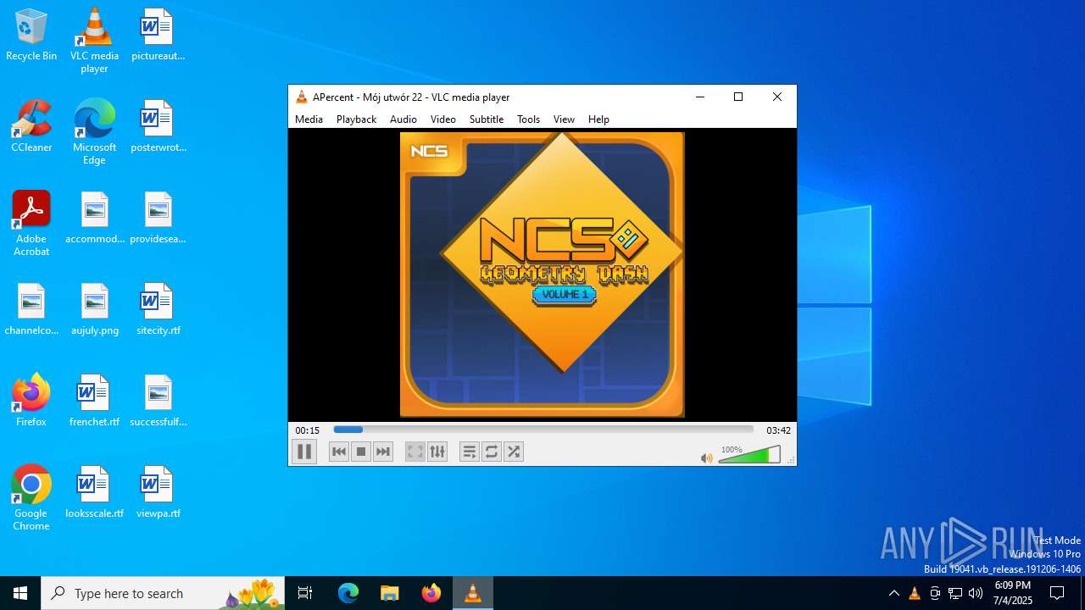The height and width of the screenshot is (610, 1085).
Task: Click VLC taskbar button
Action: pos(473,593)
